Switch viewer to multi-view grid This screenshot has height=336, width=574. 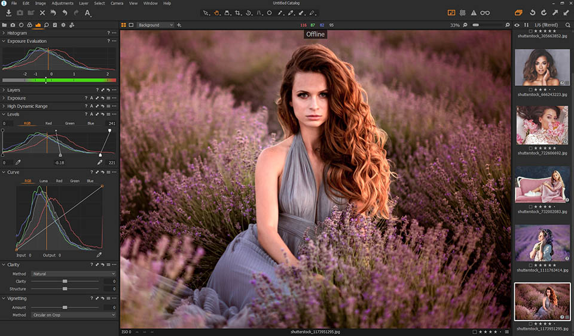124,25
